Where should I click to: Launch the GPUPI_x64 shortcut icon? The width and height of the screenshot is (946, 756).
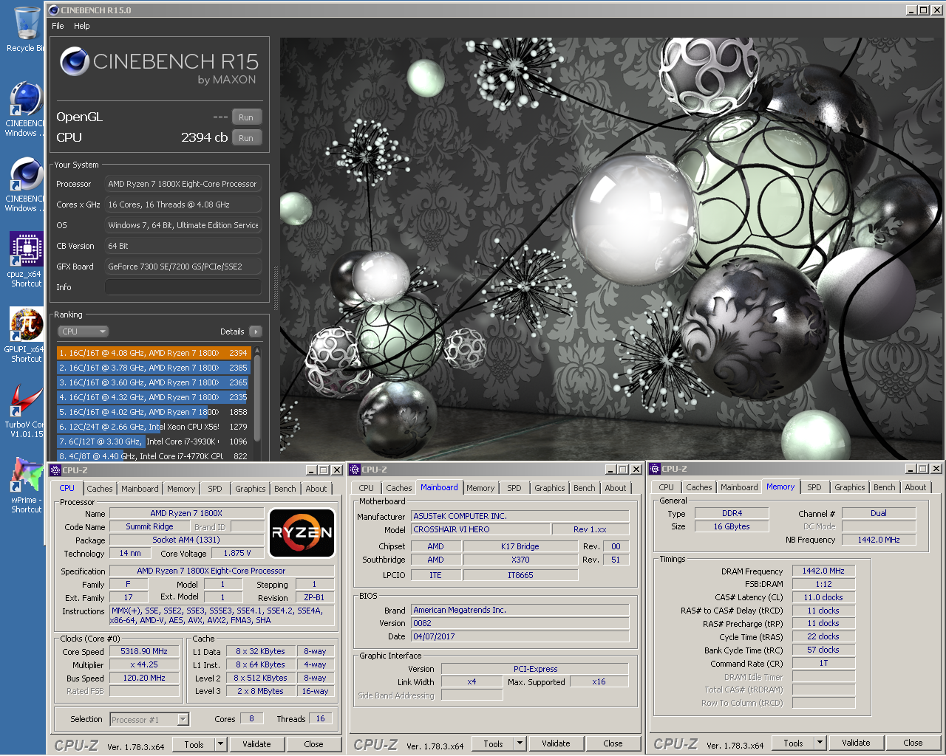[27, 325]
